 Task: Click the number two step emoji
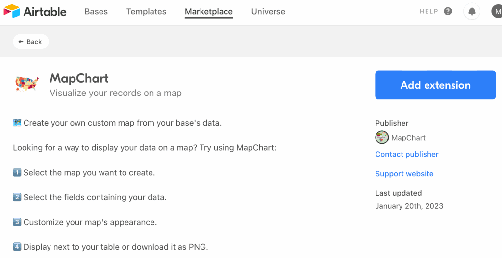pos(17,197)
